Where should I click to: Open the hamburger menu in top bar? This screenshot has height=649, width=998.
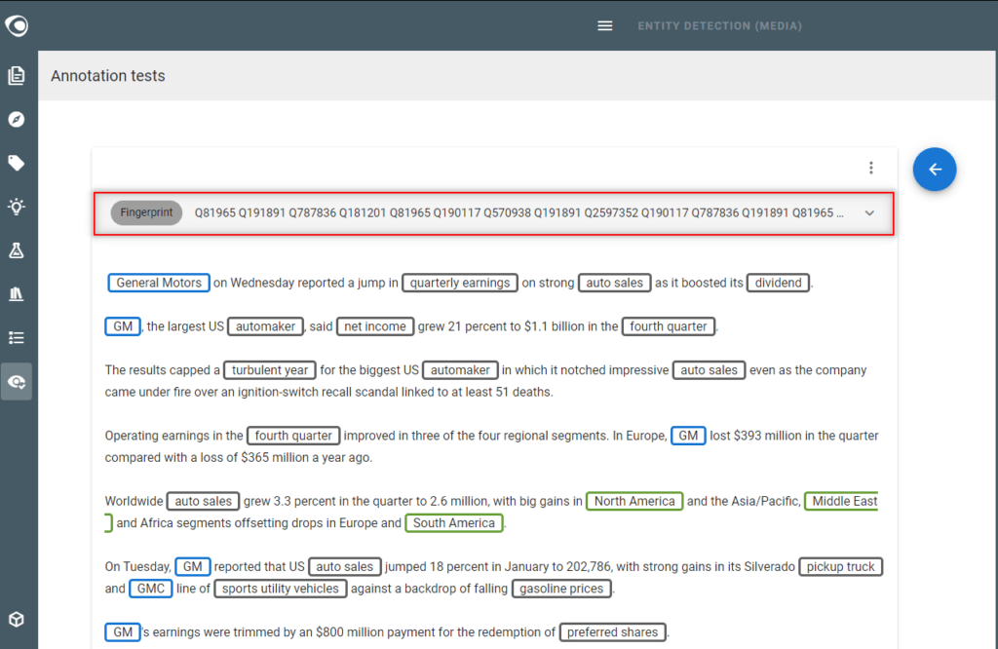(x=604, y=26)
